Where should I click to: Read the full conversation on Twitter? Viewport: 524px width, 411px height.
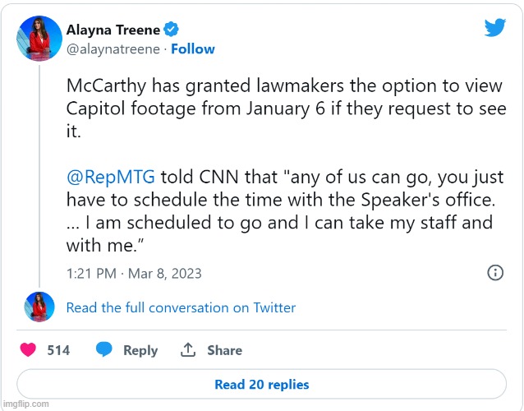click(x=181, y=307)
